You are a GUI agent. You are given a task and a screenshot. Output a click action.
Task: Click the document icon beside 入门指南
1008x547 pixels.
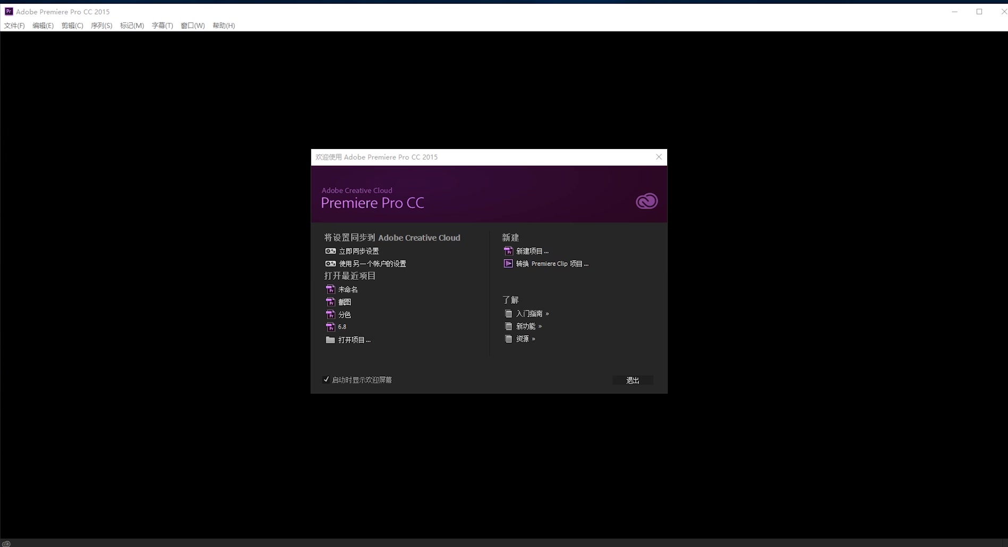pos(508,314)
